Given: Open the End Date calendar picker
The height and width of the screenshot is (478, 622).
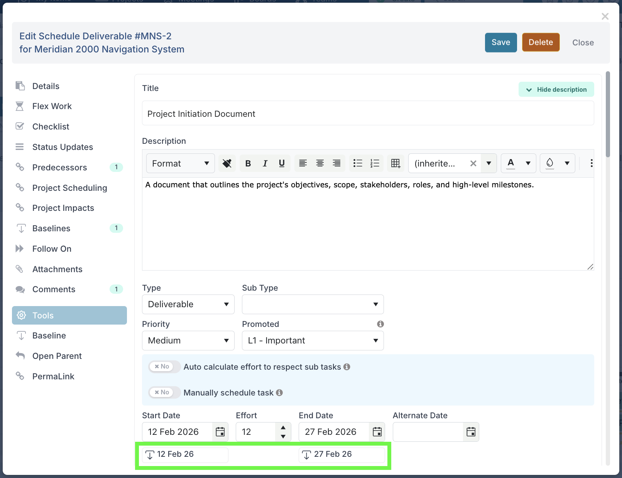Looking at the screenshot, I should coord(377,432).
